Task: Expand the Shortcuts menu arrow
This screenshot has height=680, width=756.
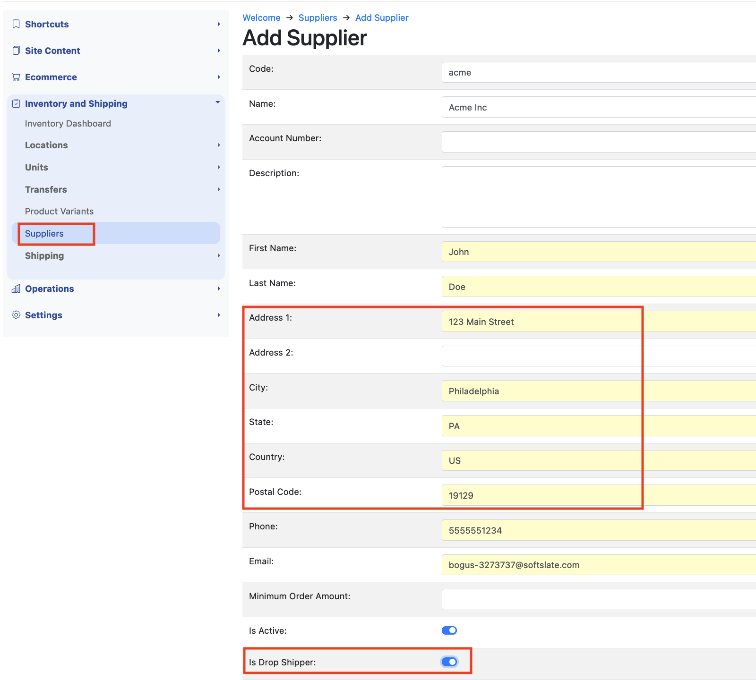Action: (x=219, y=24)
